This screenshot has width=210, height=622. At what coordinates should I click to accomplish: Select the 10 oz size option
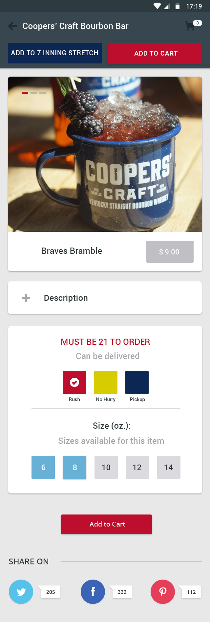tap(106, 467)
